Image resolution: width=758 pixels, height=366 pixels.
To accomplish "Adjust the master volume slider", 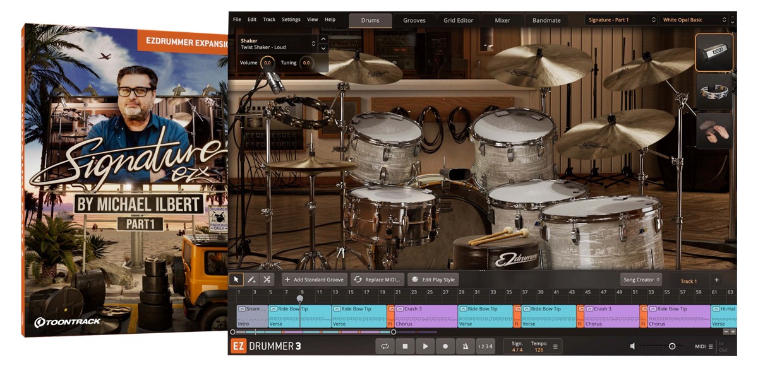I will click(671, 346).
